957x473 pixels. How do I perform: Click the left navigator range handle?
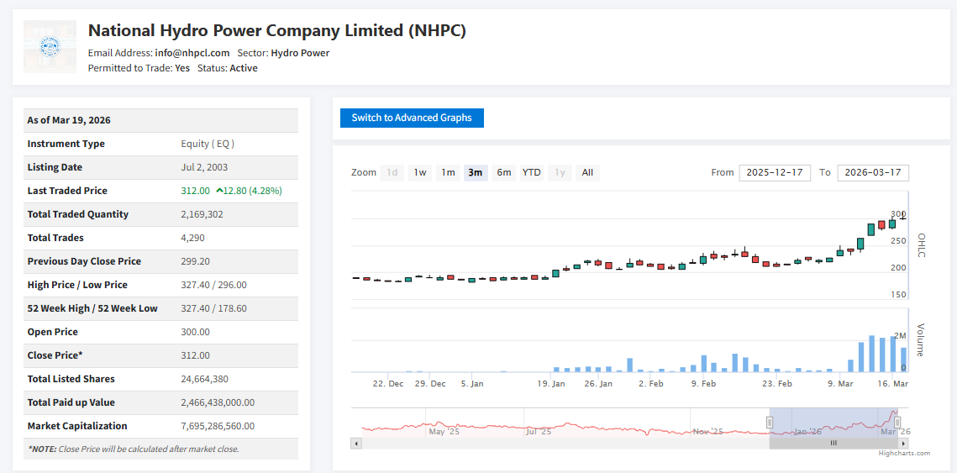[x=770, y=422]
